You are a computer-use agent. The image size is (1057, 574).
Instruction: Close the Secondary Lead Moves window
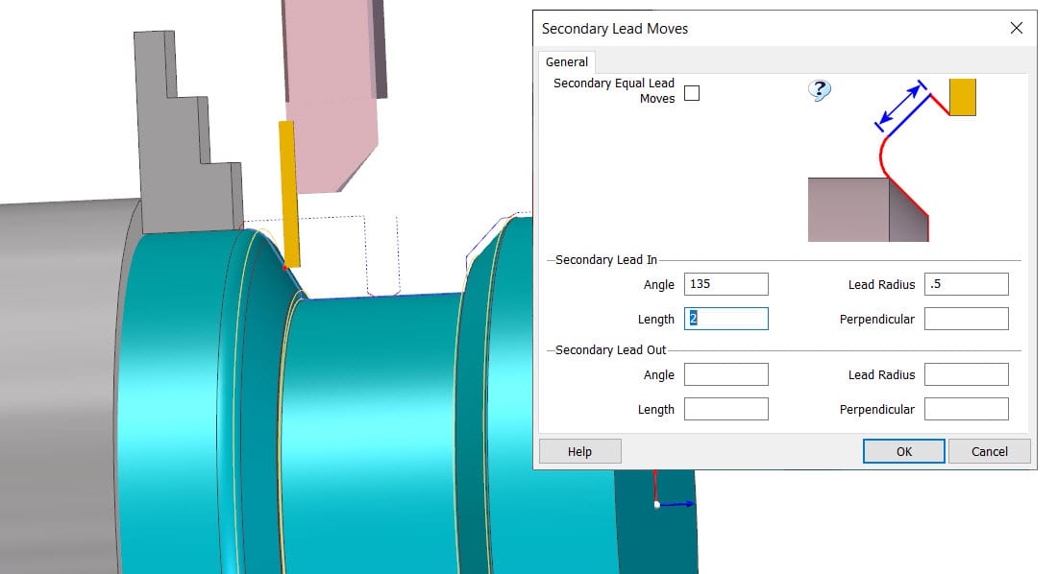click(1016, 29)
